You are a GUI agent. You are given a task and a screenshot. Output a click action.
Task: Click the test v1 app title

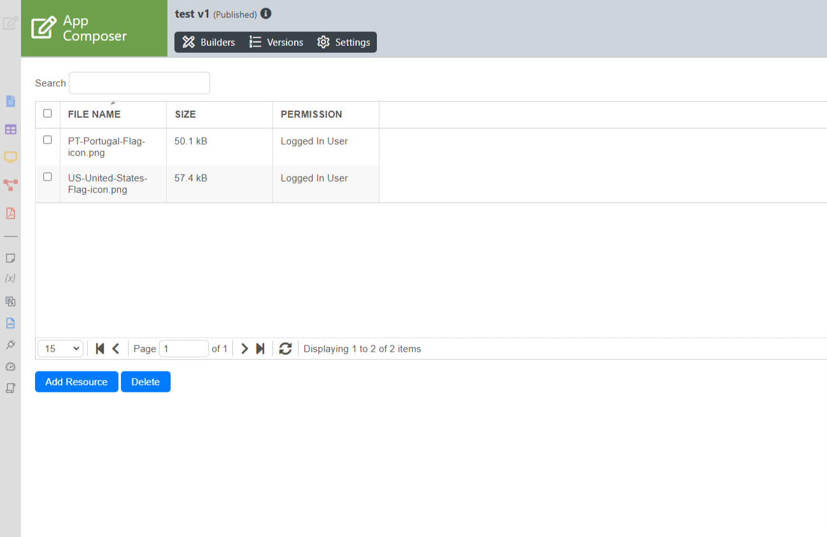coord(192,14)
